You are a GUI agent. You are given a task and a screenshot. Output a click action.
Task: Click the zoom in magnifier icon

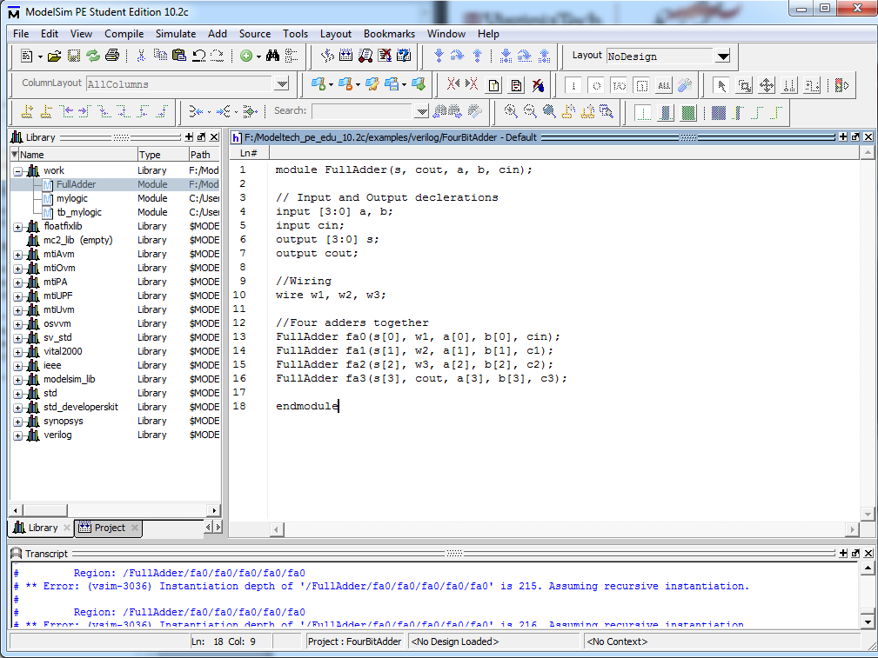(511, 111)
